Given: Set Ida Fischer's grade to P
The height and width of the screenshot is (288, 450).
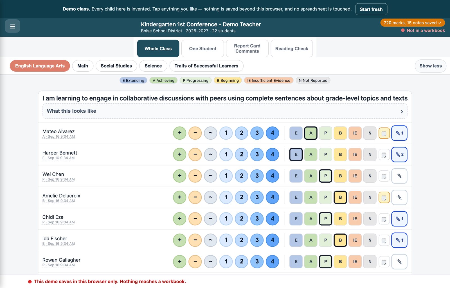Looking at the screenshot, I should point(326,240).
